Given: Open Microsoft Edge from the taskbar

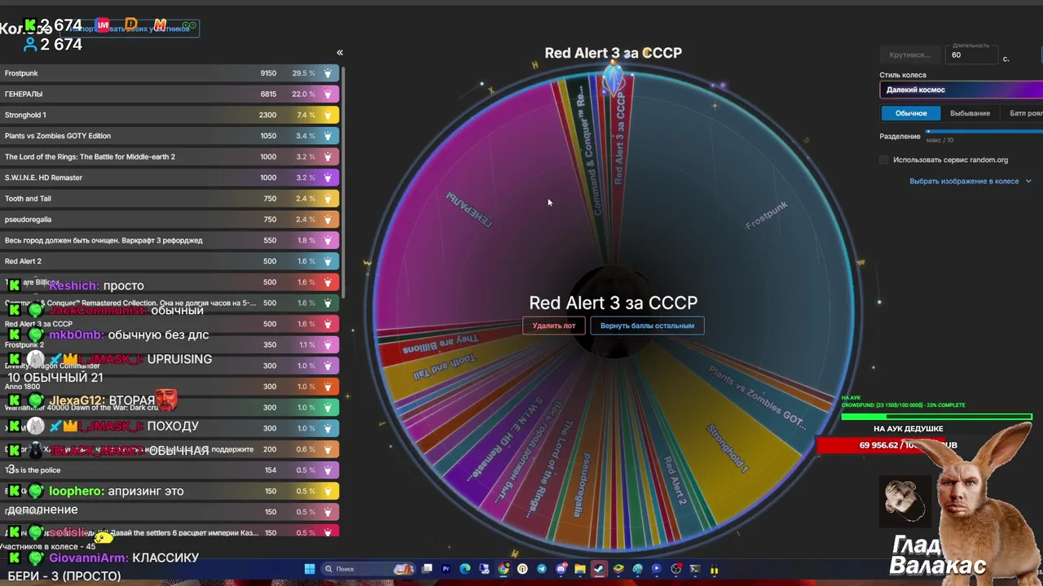Looking at the screenshot, I should [464, 569].
